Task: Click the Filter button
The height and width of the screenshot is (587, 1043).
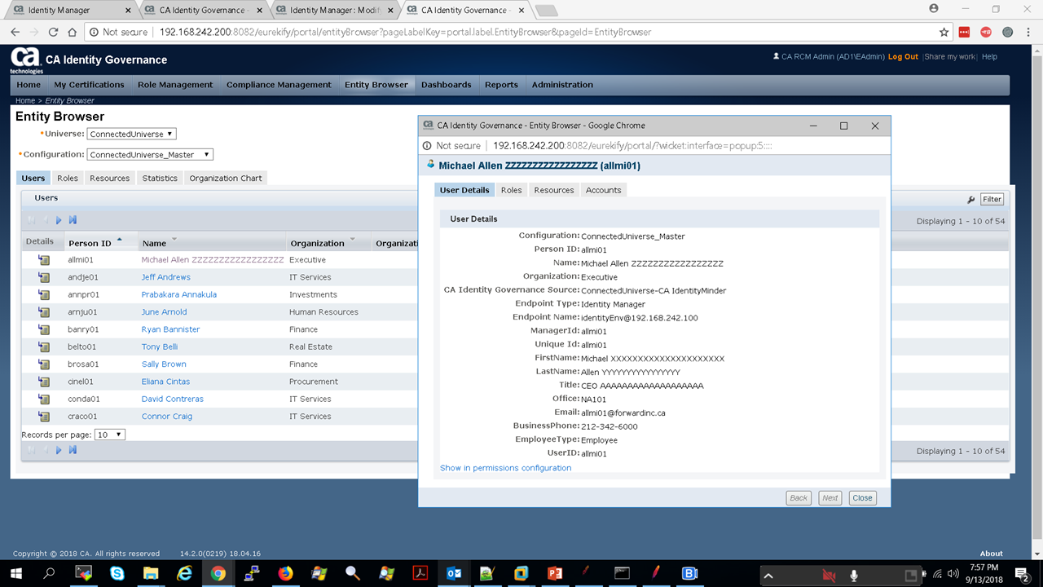Action: click(x=992, y=200)
